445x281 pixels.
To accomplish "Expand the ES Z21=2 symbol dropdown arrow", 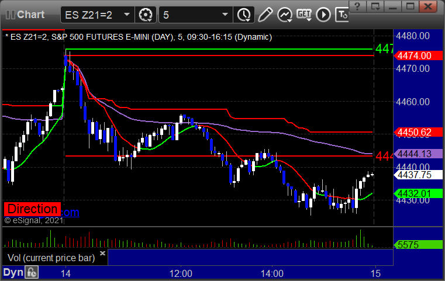I will (x=127, y=15).
